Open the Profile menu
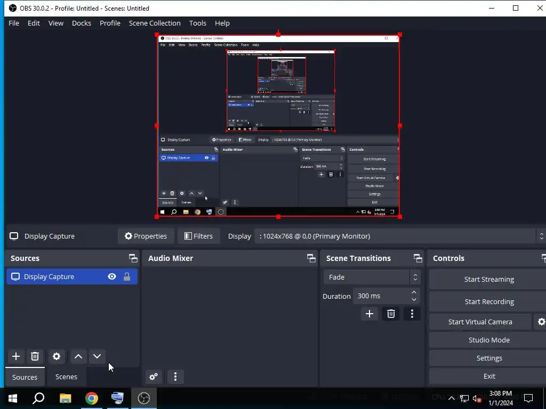This screenshot has width=546, height=409. click(110, 23)
